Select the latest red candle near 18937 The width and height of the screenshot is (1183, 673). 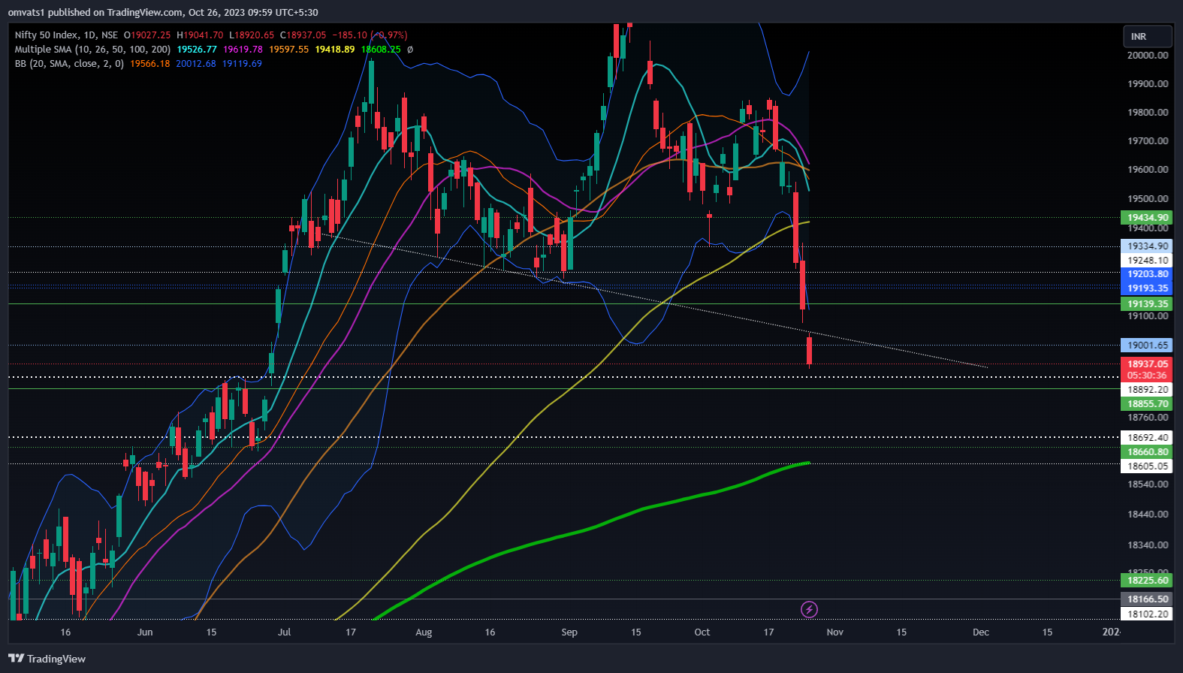click(x=810, y=351)
